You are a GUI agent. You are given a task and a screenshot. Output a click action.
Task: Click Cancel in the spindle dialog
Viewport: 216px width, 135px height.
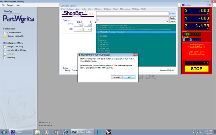pos(117,77)
